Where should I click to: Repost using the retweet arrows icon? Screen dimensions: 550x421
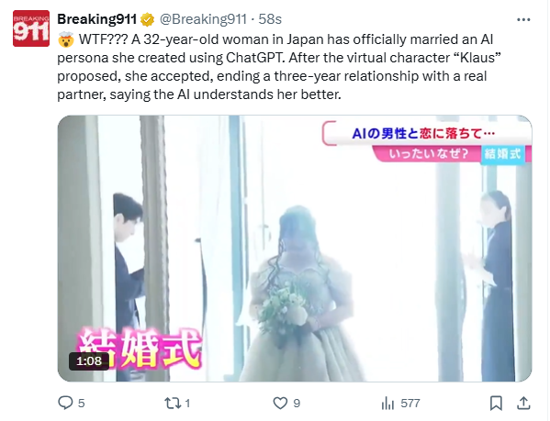click(x=173, y=404)
